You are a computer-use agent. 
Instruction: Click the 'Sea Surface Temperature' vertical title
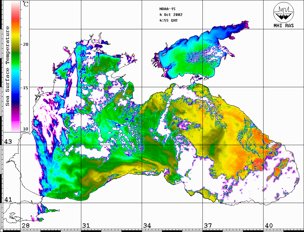pos(7,66)
